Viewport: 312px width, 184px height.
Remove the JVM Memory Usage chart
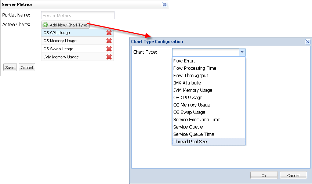[x=109, y=57]
